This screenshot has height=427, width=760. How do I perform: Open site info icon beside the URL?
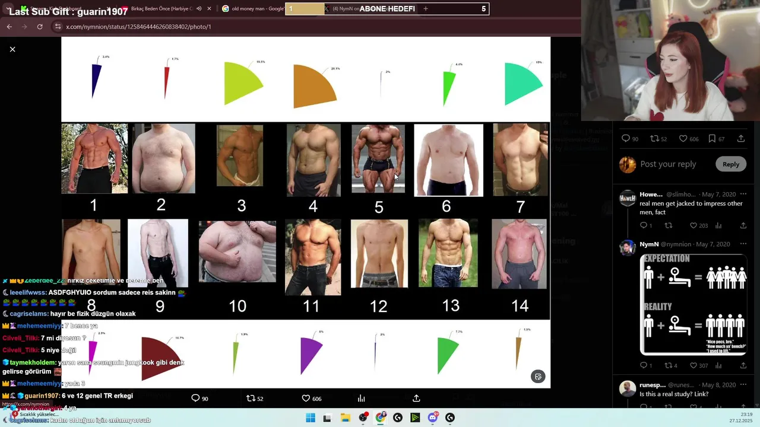pos(58,27)
